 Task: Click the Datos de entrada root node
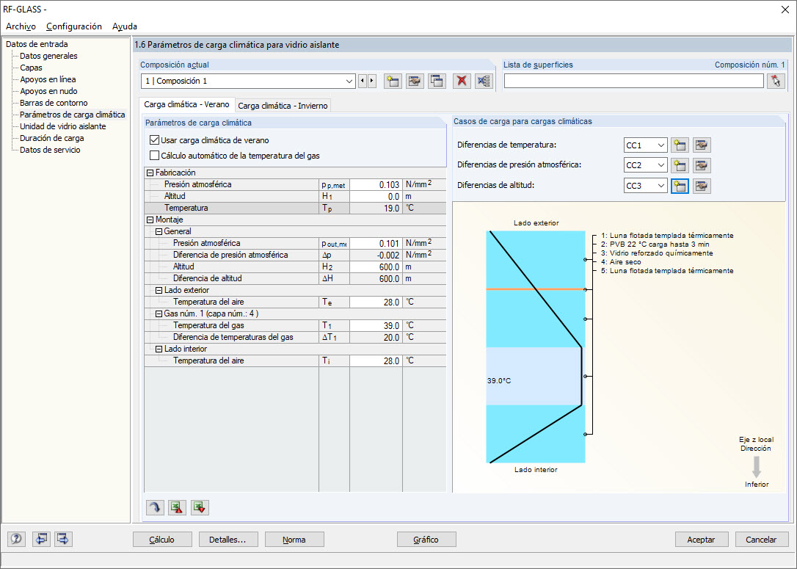(x=37, y=44)
